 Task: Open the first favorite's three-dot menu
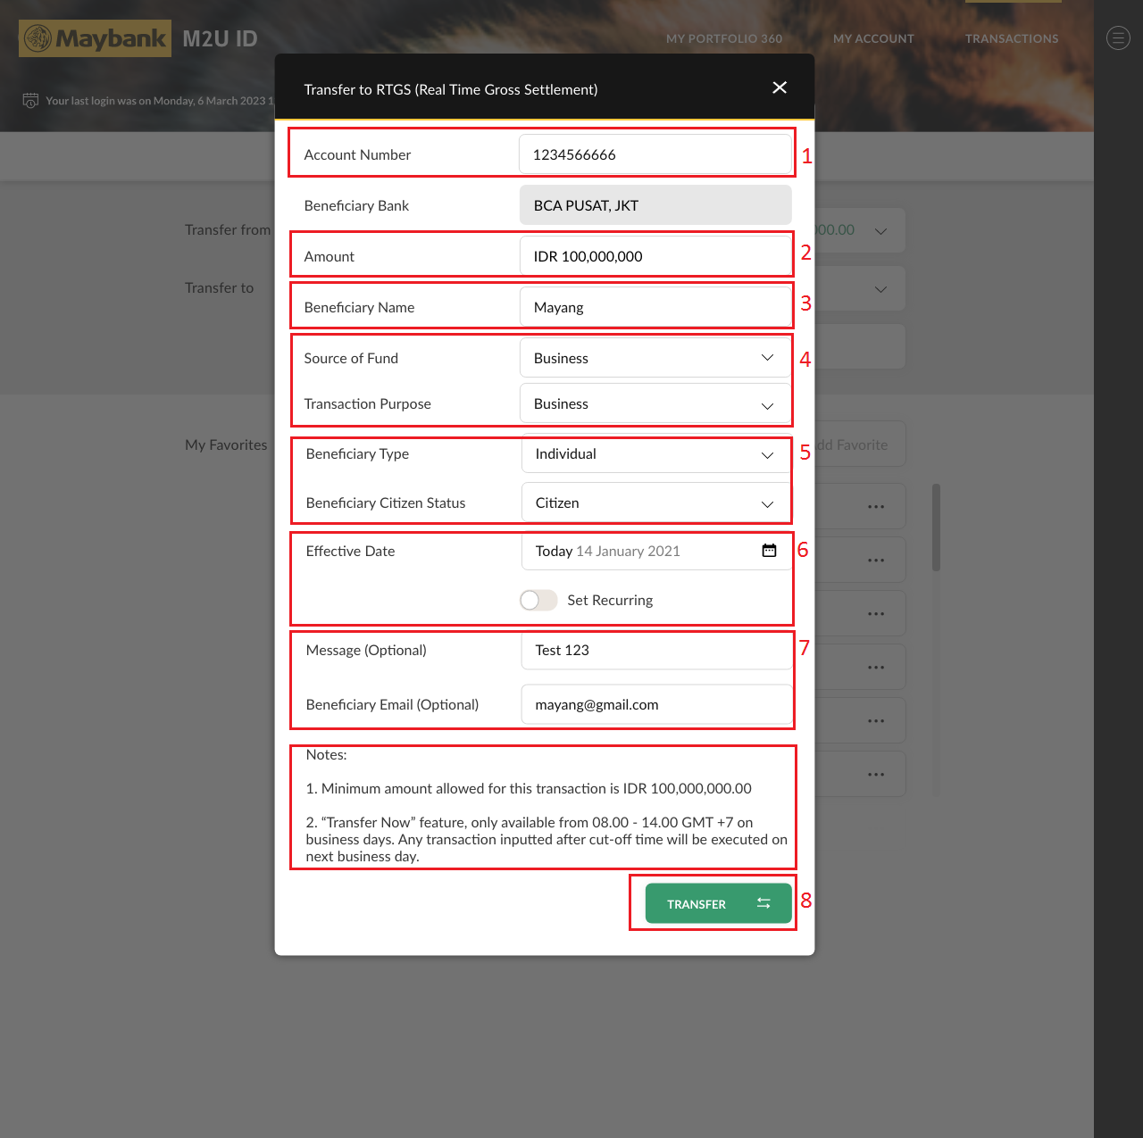(x=876, y=507)
